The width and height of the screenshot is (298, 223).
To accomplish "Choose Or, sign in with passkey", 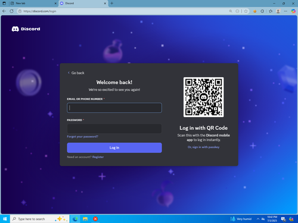I will pos(203,147).
